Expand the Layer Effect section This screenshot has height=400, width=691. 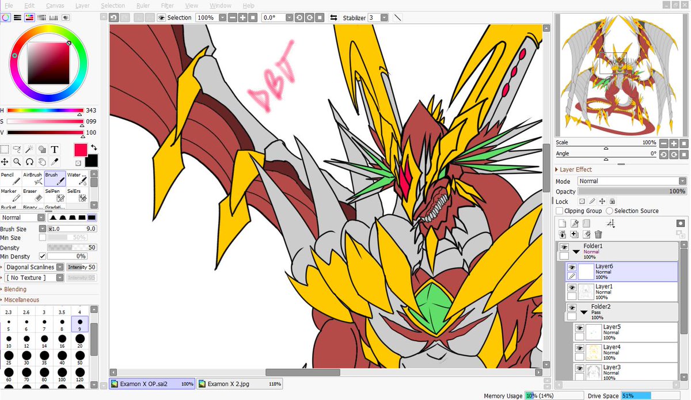tap(574, 169)
